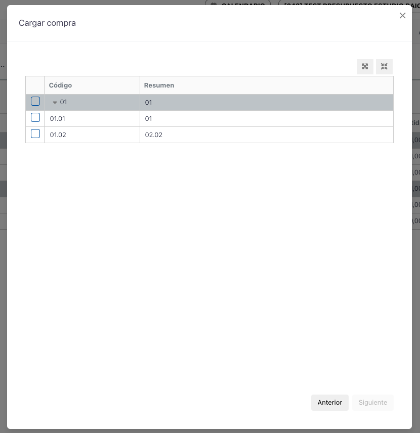Collapse the 01 tree node arrow

pos(55,103)
